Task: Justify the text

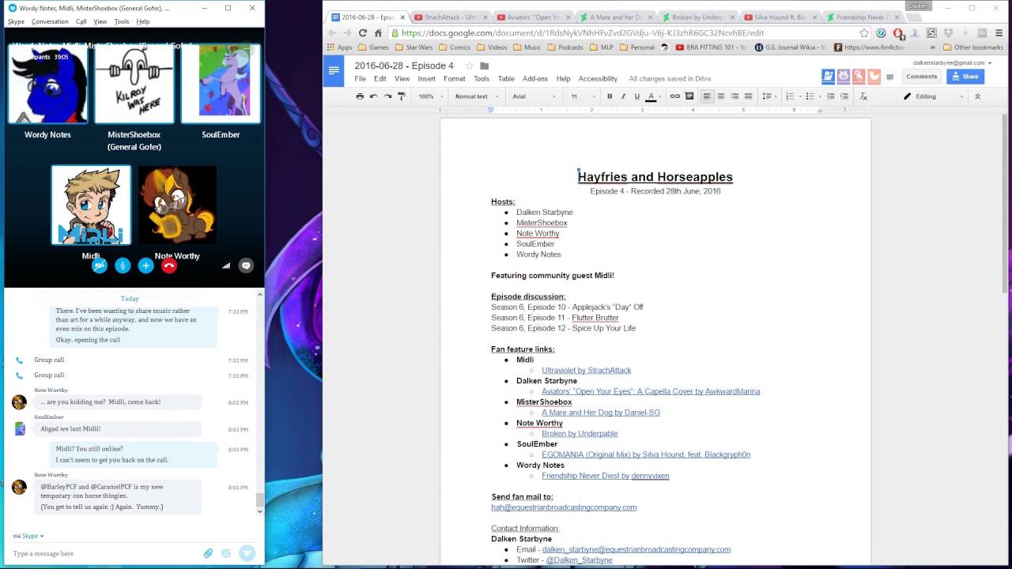Action: click(x=748, y=96)
